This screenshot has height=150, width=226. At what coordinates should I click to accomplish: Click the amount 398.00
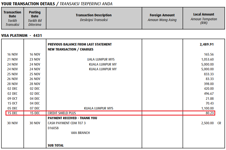coord(209,84)
